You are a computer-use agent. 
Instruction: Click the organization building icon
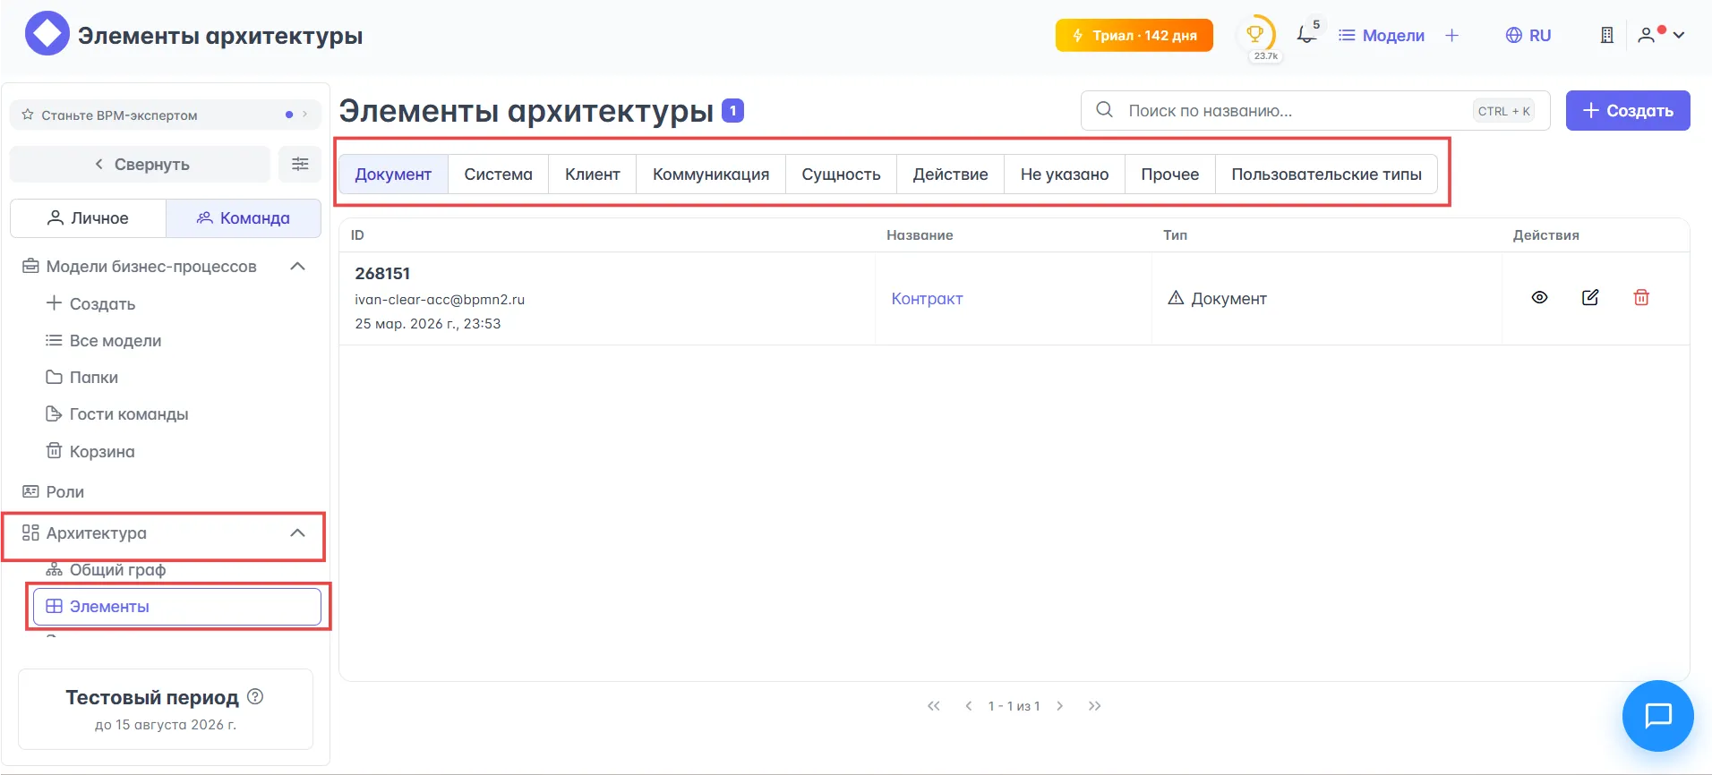1607,35
